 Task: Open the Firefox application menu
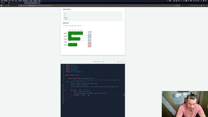click(6, 1)
